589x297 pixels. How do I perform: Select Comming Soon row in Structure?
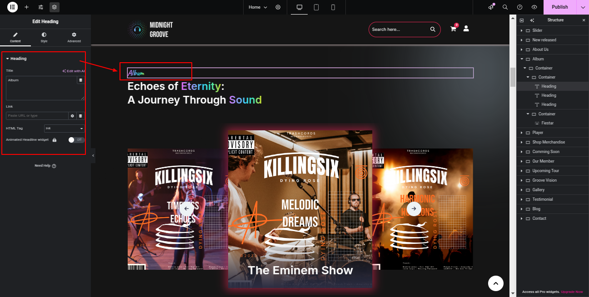point(553,152)
